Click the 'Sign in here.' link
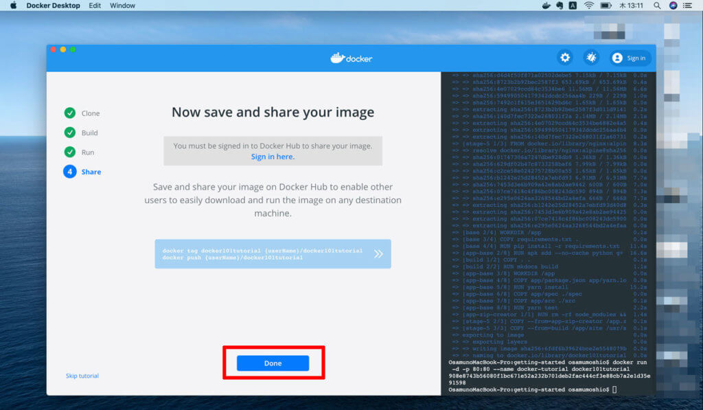The height and width of the screenshot is (410, 703). click(x=273, y=157)
